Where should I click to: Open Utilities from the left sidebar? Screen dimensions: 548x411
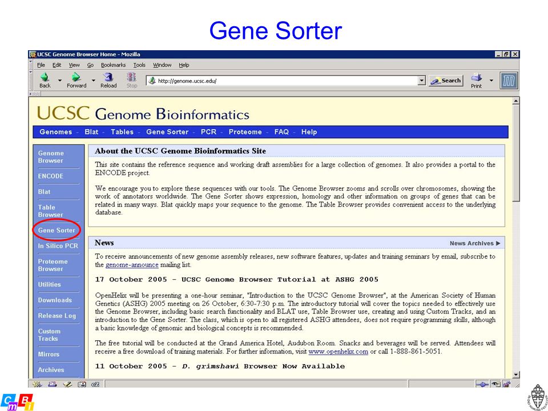pyautogui.click(x=49, y=284)
